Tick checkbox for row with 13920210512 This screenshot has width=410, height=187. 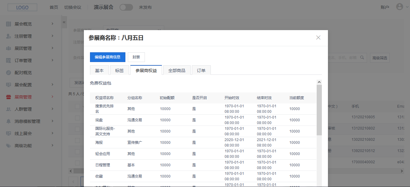77,151
